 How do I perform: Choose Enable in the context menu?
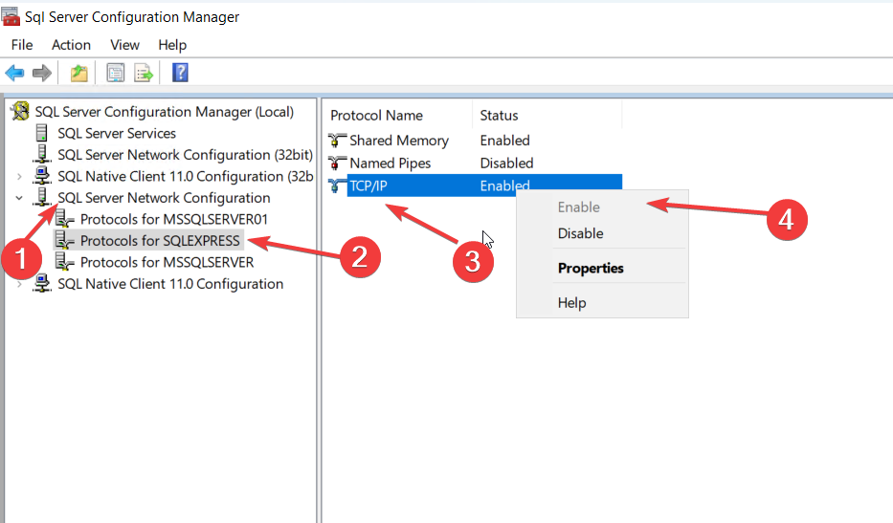602,207
